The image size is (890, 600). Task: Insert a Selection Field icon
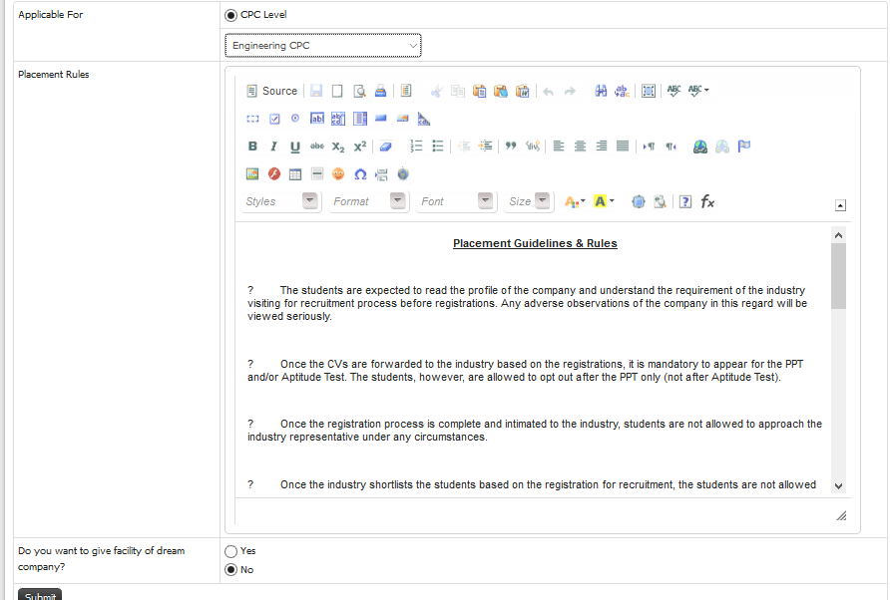(360, 119)
